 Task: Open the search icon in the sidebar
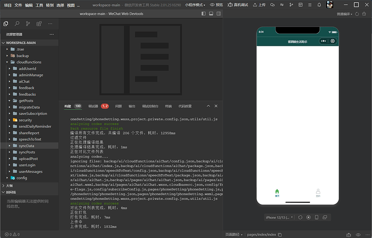[17, 24]
